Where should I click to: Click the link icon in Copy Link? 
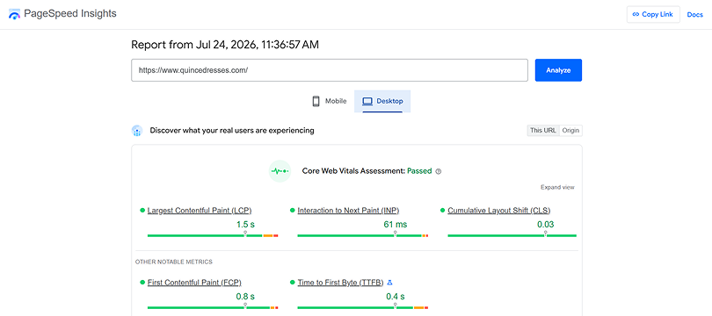[x=636, y=15]
